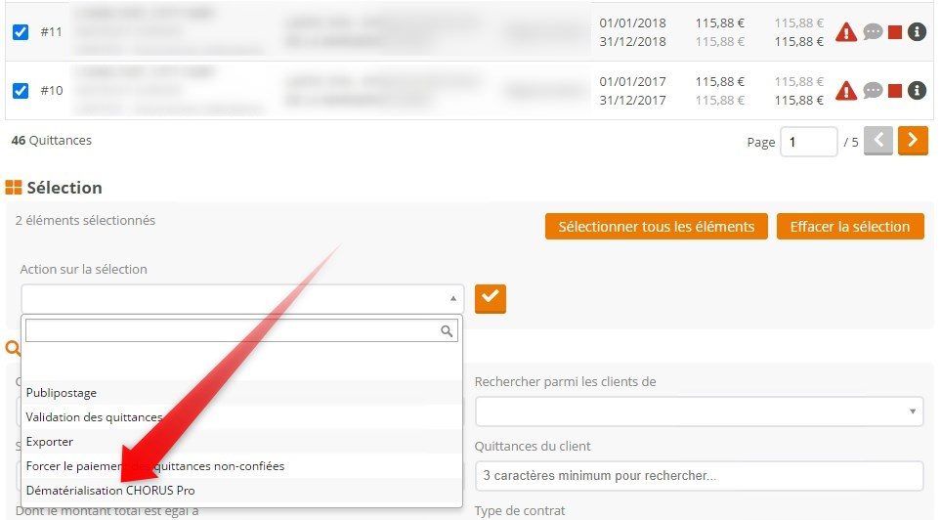This screenshot has width=941, height=520.
Task: Click the warning triangle icon on row #11
Action: click(x=846, y=32)
